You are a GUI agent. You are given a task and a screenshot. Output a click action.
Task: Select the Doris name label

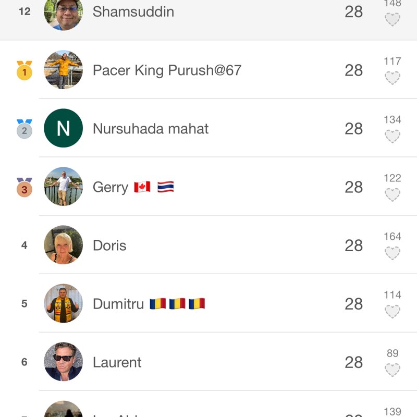coord(109,246)
